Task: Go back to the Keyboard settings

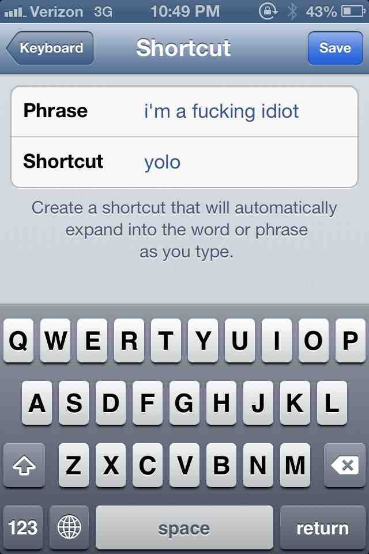Action: point(50,48)
